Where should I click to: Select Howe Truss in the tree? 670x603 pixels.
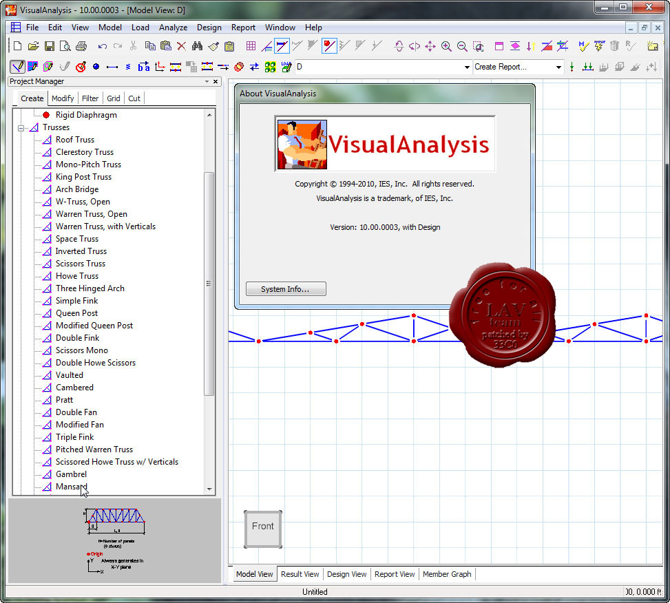[x=77, y=276]
